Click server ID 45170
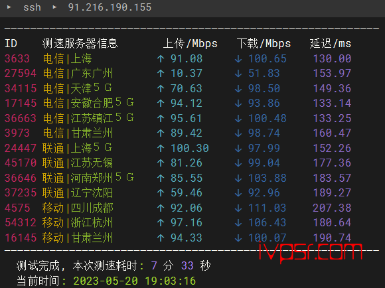 (21, 163)
